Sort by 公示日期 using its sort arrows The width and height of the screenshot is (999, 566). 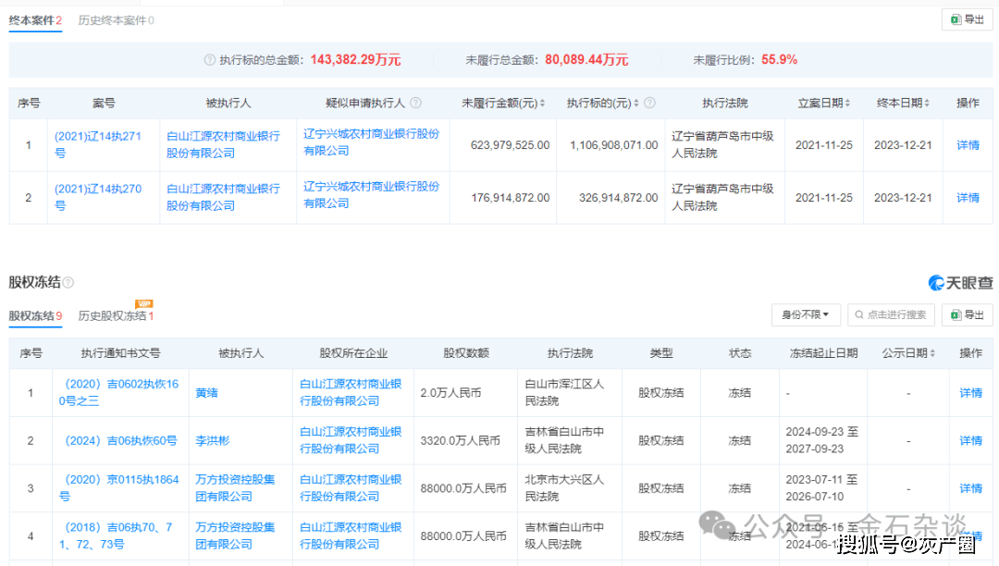(x=933, y=353)
